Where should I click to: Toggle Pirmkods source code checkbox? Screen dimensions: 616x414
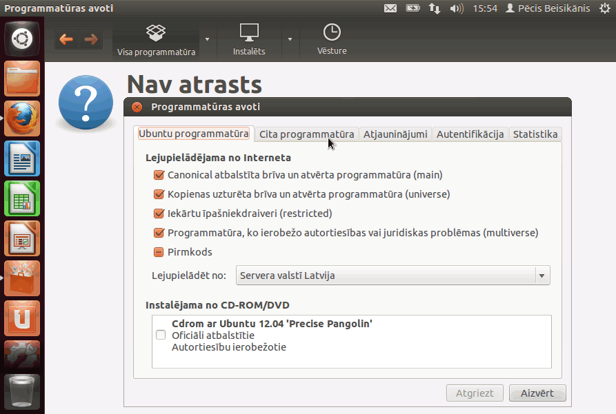[x=159, y=252]
